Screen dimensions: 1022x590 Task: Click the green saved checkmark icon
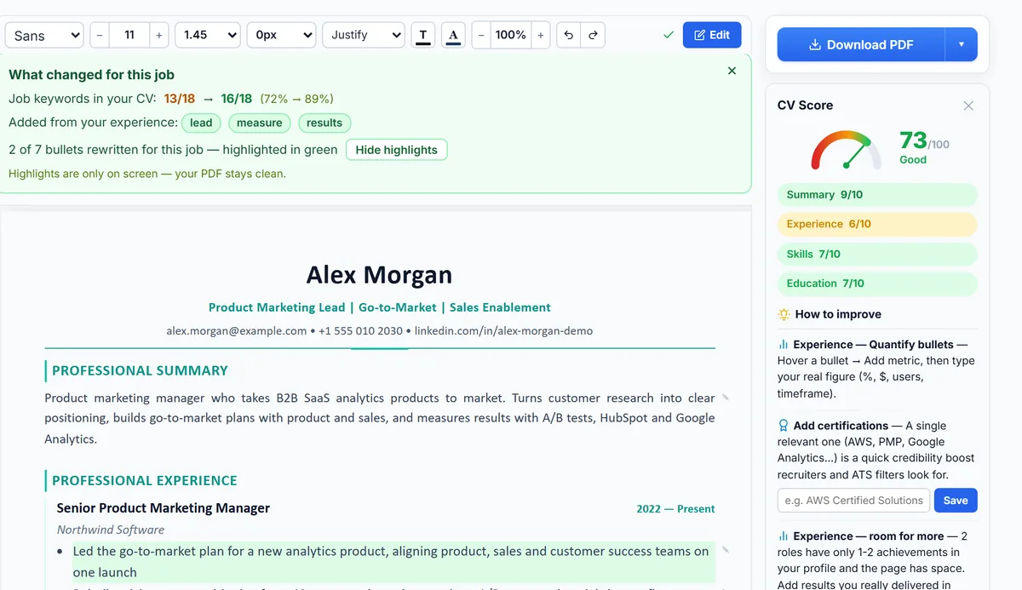coord(669,35)
